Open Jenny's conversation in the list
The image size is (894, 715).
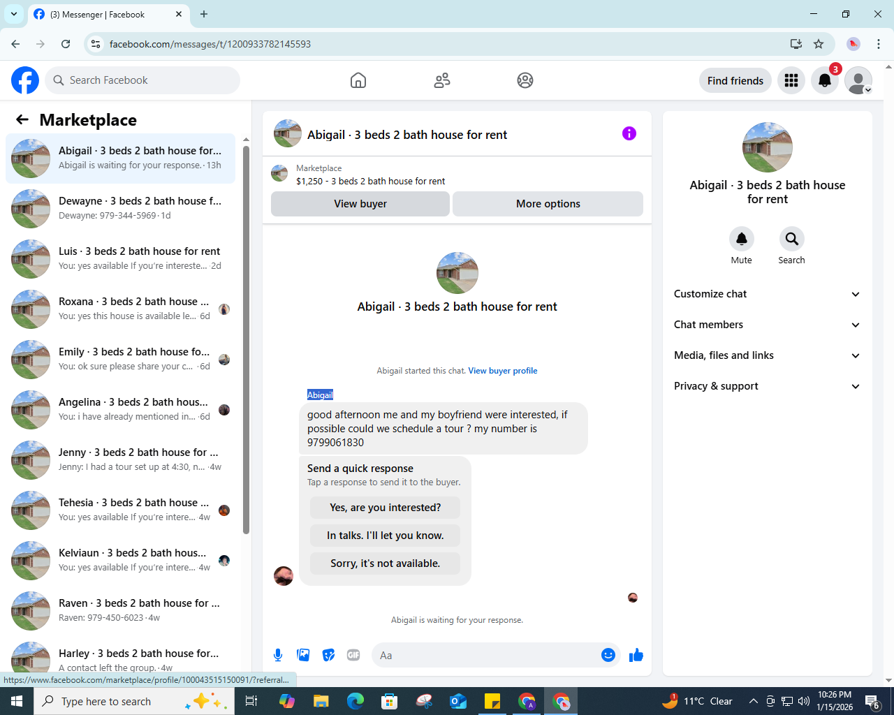coord(120,459)
